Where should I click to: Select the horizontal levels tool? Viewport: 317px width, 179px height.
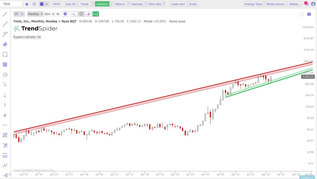pyautogui.click(x=5, y=155)
